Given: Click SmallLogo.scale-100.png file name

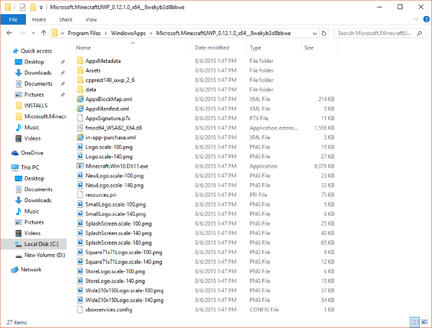Looking at the screenshot, I should coord(115,205).
